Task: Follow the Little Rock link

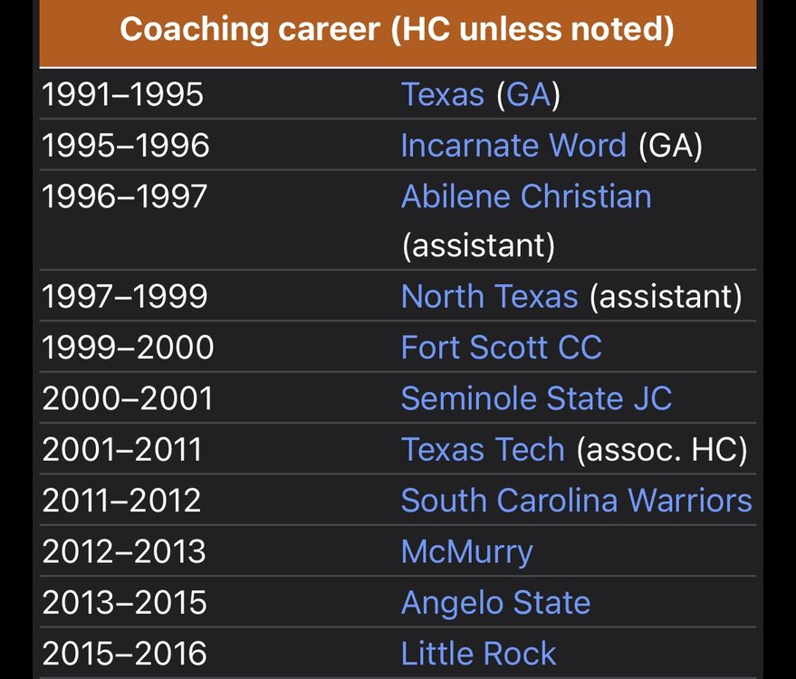Action: coord(478,653)
